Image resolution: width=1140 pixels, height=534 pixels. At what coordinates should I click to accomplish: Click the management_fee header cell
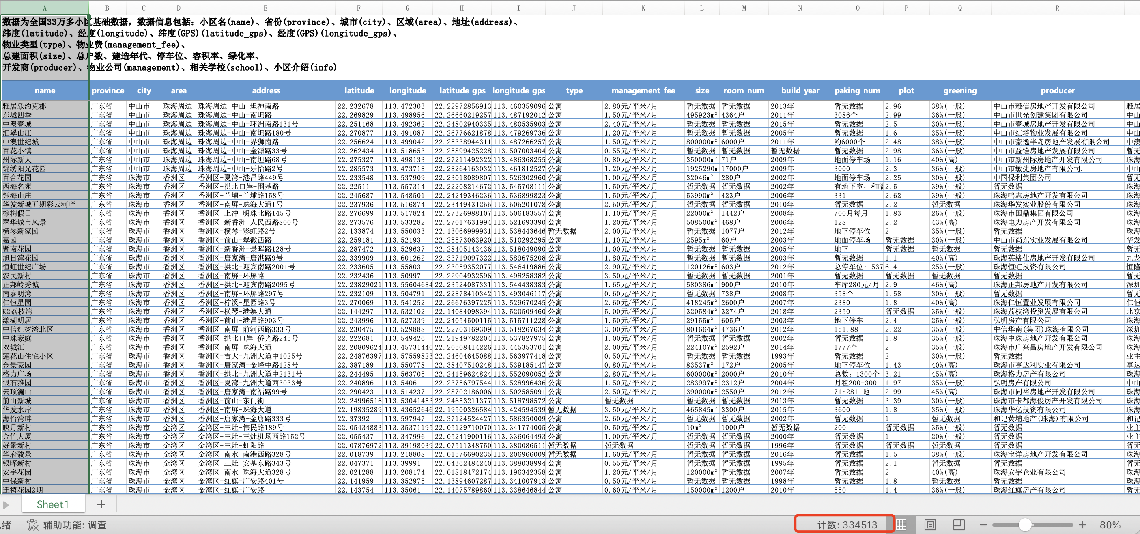coord(643,90)
